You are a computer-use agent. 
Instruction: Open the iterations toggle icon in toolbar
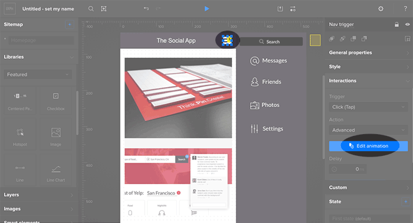coord(293,9)
